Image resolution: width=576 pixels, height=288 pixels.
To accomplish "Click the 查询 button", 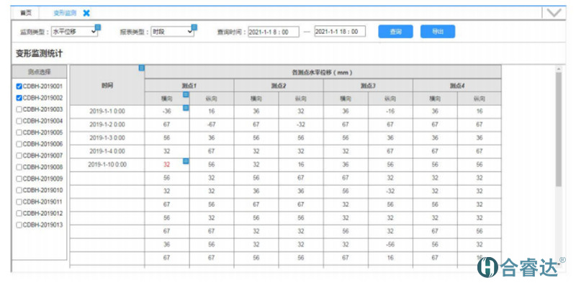I will coord(395,32).
